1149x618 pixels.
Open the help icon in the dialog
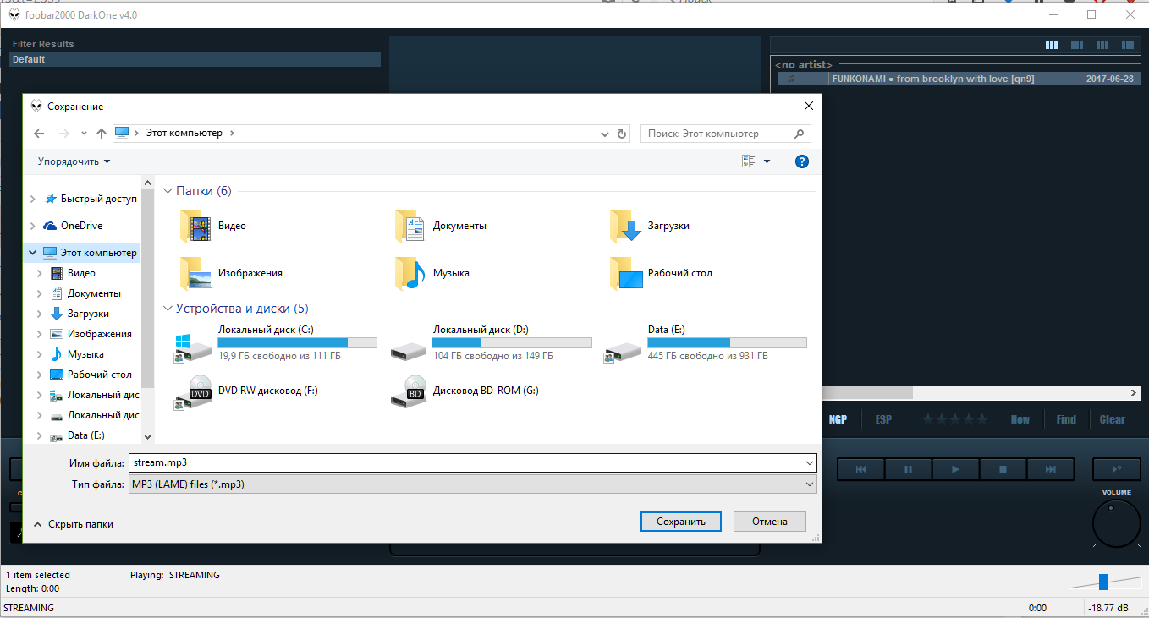pyautogui.click(x=802, y=161)
